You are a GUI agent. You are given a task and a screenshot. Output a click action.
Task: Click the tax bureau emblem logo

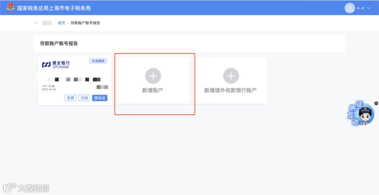[x=11, y=8]
